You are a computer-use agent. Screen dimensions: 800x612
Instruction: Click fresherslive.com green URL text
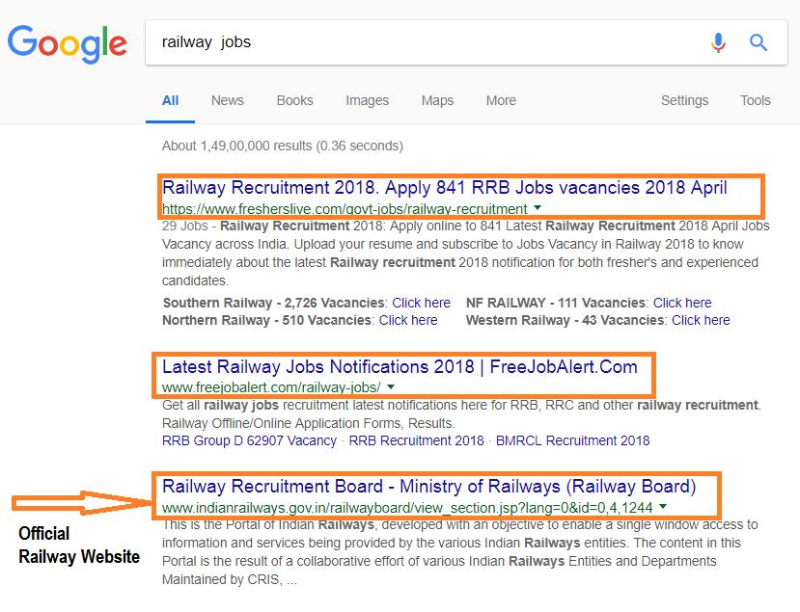pyautogui.click(x=345, y=209)
